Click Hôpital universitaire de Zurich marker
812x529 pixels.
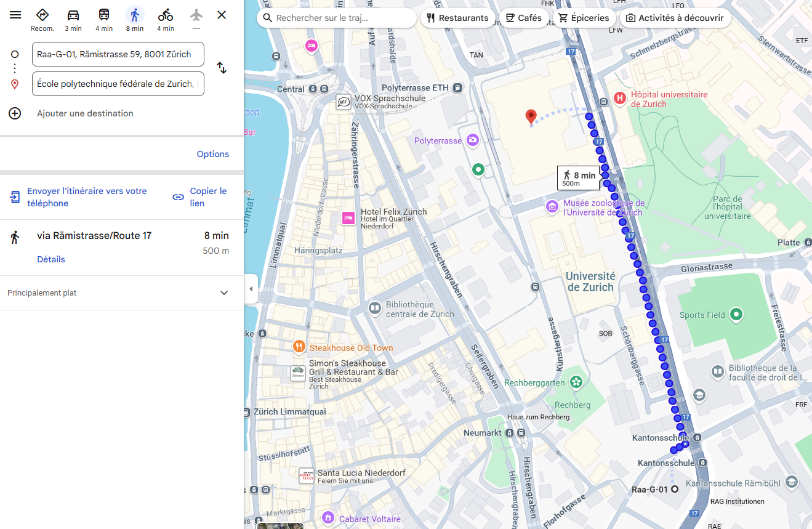(620, 97)
